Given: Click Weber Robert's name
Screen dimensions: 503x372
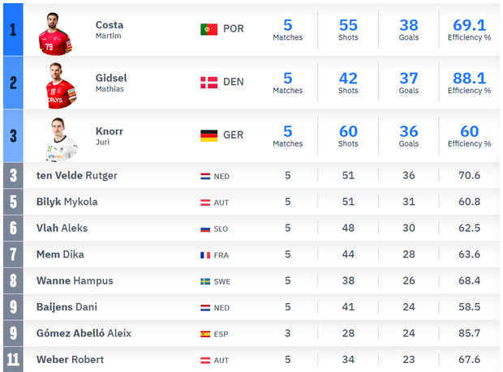Looking at the screenshot, I should pos(70,359).
